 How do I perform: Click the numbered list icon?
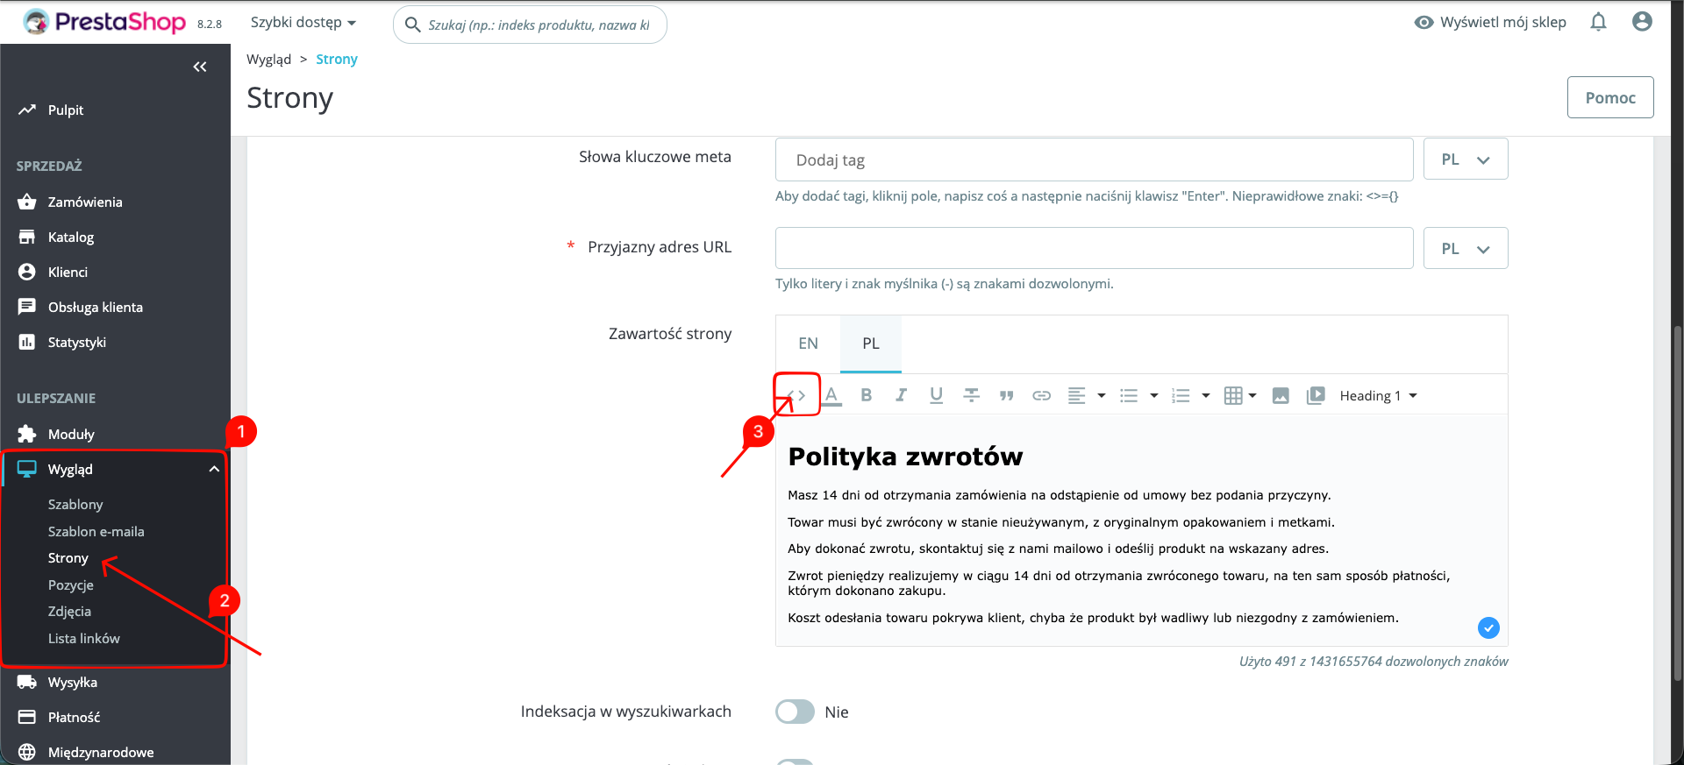[1181, 396]
